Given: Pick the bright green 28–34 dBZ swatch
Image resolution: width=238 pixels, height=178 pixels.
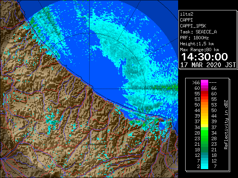Looking at the screenshot, I should coord(205,133).
